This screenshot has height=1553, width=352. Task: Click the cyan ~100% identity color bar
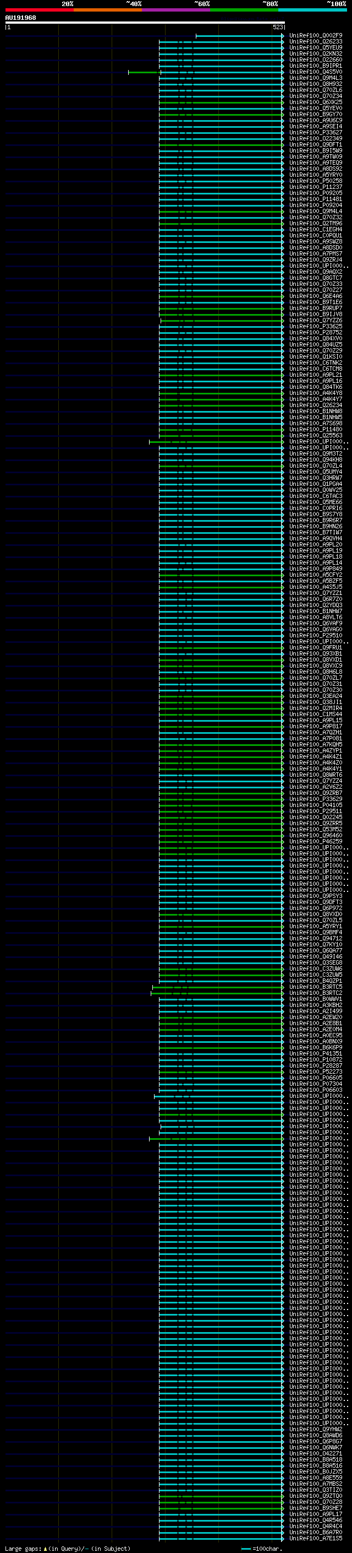(312, 10)
